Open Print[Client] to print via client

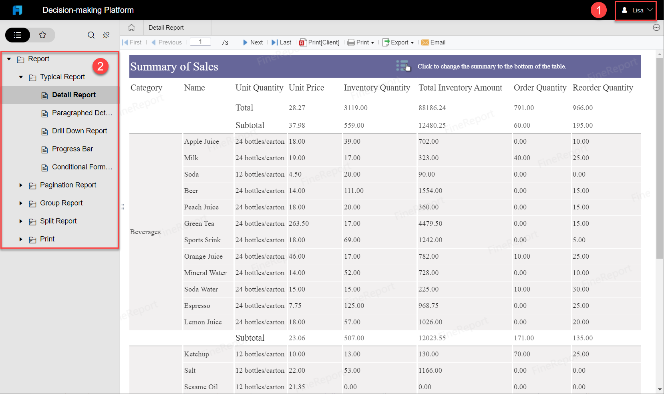pyautogui.click(x=319, y=42)
